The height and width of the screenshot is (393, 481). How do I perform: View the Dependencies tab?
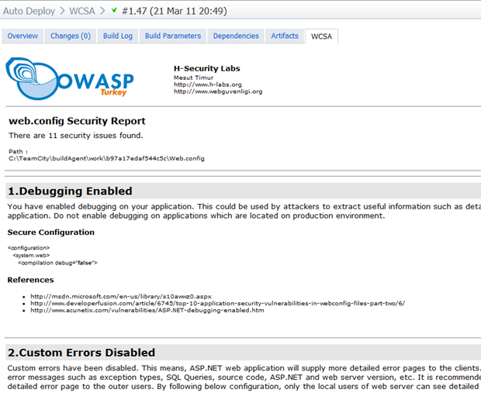click(x=236, y=36)
